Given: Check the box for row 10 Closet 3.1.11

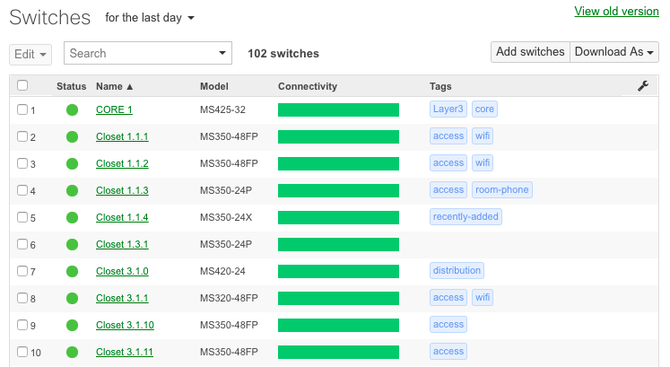Looking at the screenshot, I should tap(22, 352).
